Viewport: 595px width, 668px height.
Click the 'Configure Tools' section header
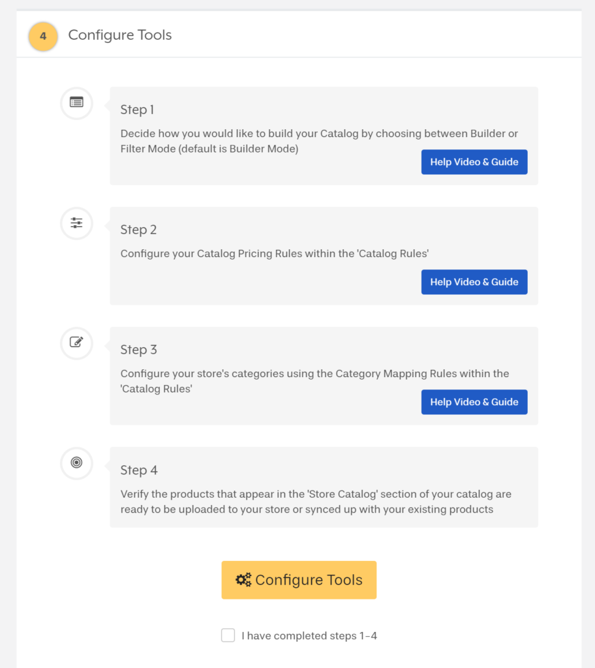(x=119, y=35)
